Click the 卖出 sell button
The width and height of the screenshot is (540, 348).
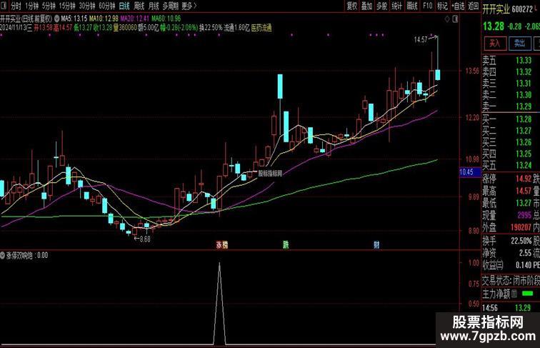(x=520, y=43)
